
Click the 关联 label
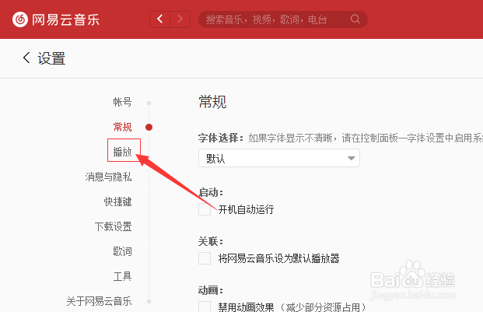tap(211, 241)
